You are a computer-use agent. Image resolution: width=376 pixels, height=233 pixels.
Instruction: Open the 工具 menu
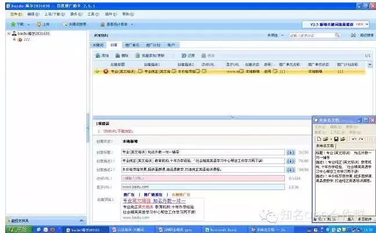[93, 14]
